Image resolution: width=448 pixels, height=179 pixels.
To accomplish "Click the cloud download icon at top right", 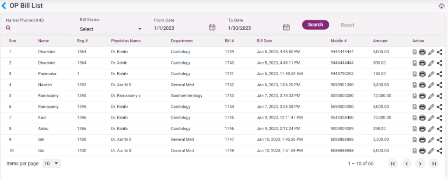I will click(x=441, y=6).
